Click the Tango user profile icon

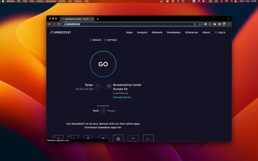97,86
